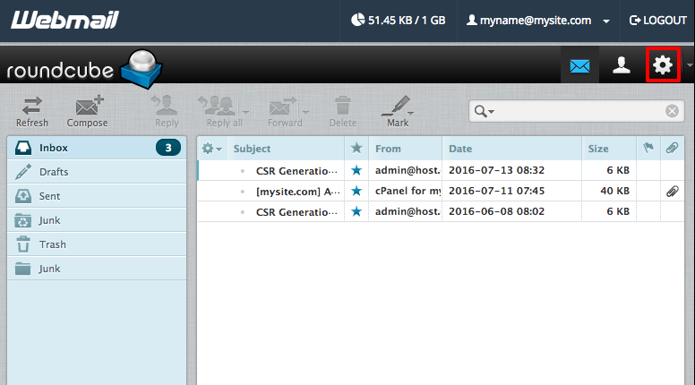Open the Address Book contacts icon
695x385 pixels.
coord(621,65)
